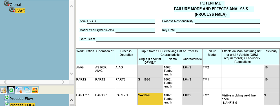Click the orange shapes diagram icon

click(35, 90)
